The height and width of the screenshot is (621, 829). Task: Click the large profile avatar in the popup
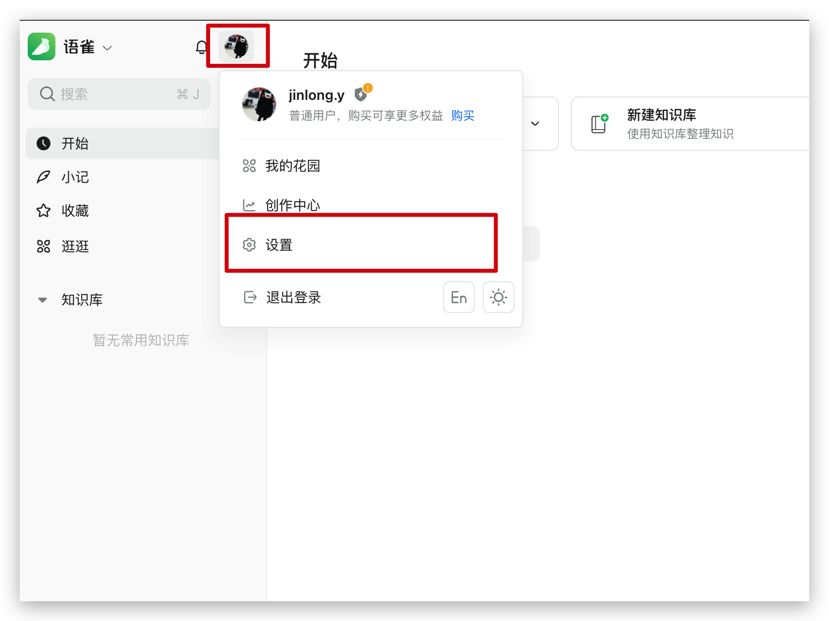[x=259, y=104]
